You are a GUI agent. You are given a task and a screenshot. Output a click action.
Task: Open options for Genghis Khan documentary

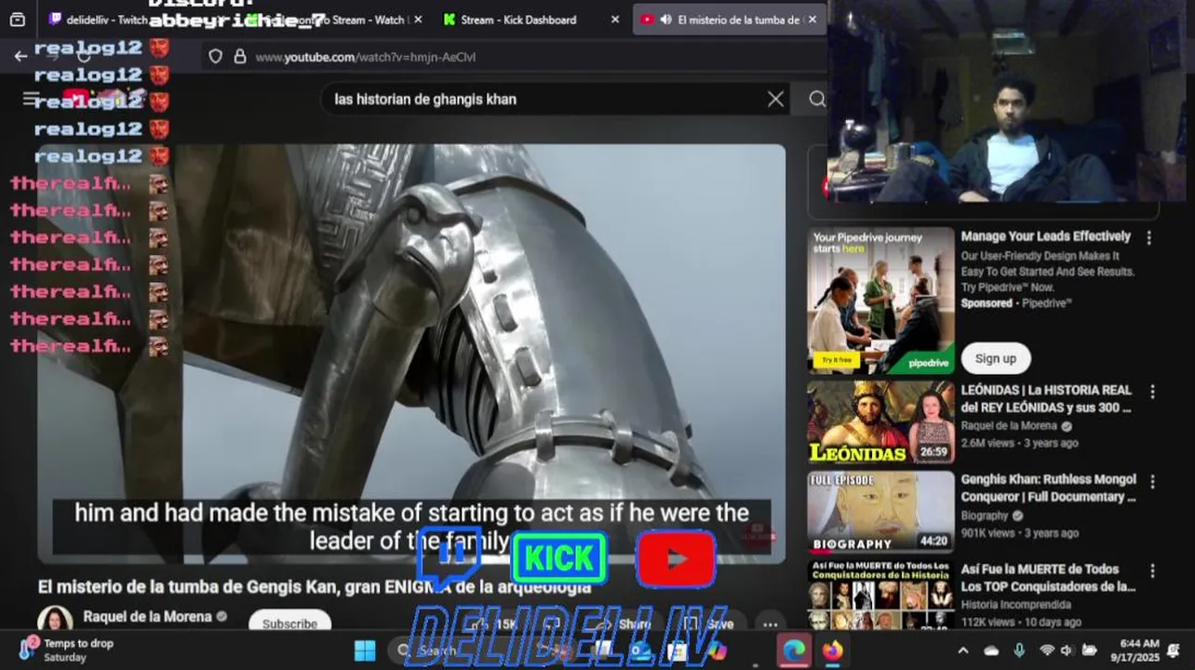coord(1152,482)
